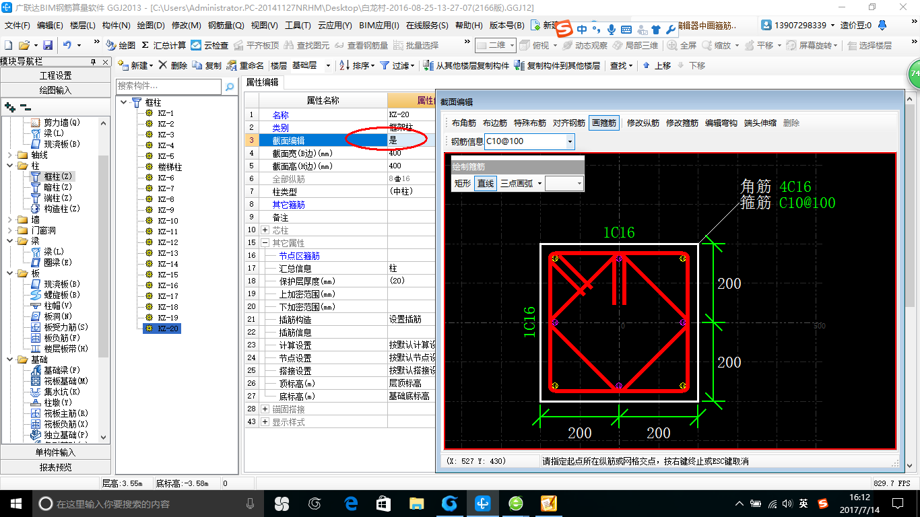Open the Windows Start menu
The width and height of the screenshot is (920, 517).
coord(15,503)
